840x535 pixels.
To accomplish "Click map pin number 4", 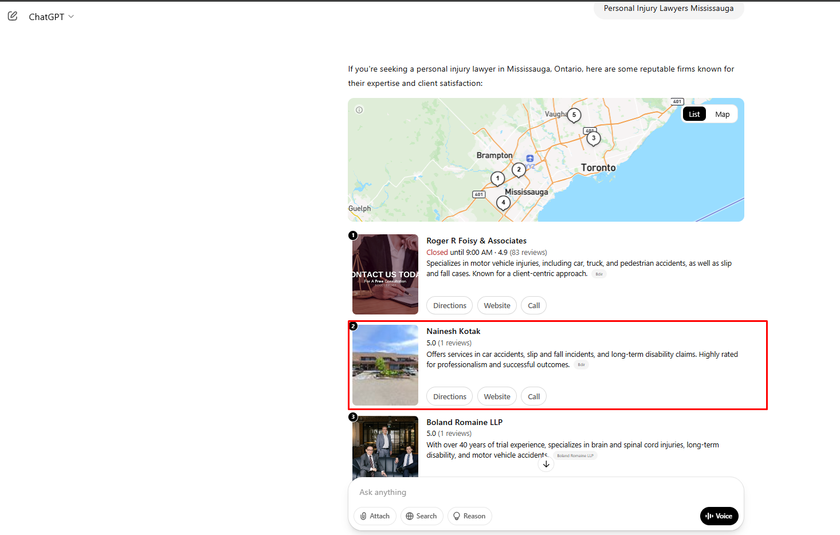I will click(x=503, y=202).
